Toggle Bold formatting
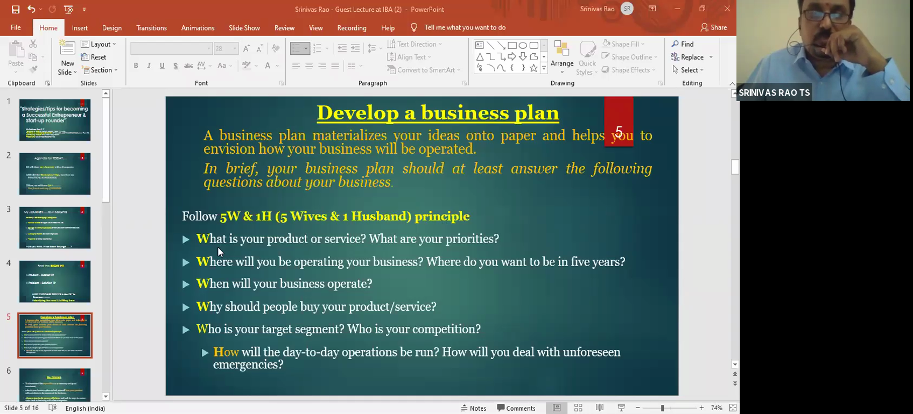Viewport: 913px width, 414px height. tap(136, 66)
